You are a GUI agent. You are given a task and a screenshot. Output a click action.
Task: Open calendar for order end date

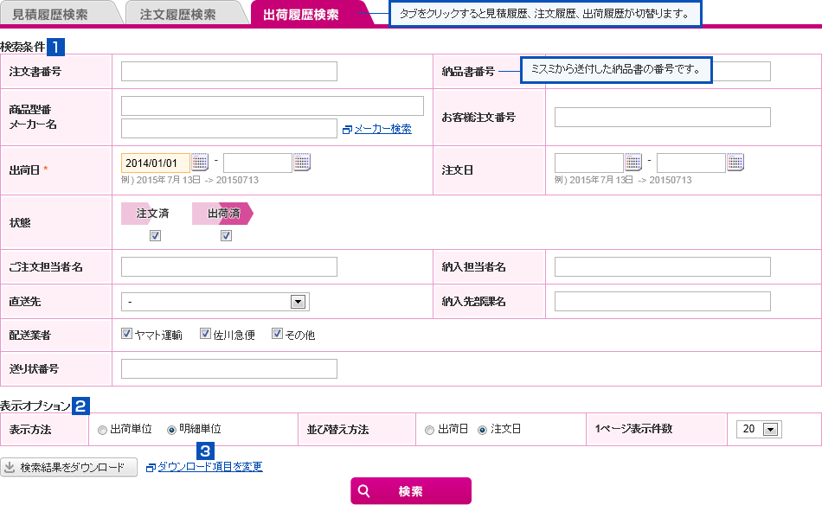735,162
